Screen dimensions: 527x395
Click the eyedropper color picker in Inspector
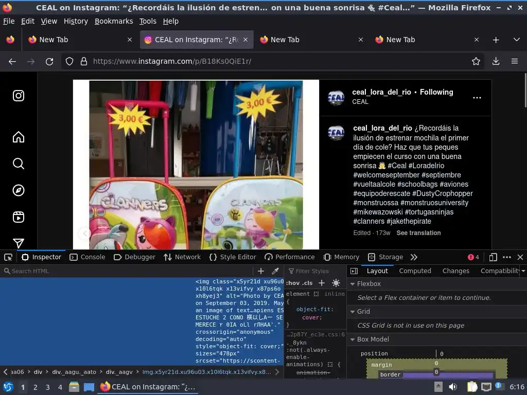coord(275,271)
